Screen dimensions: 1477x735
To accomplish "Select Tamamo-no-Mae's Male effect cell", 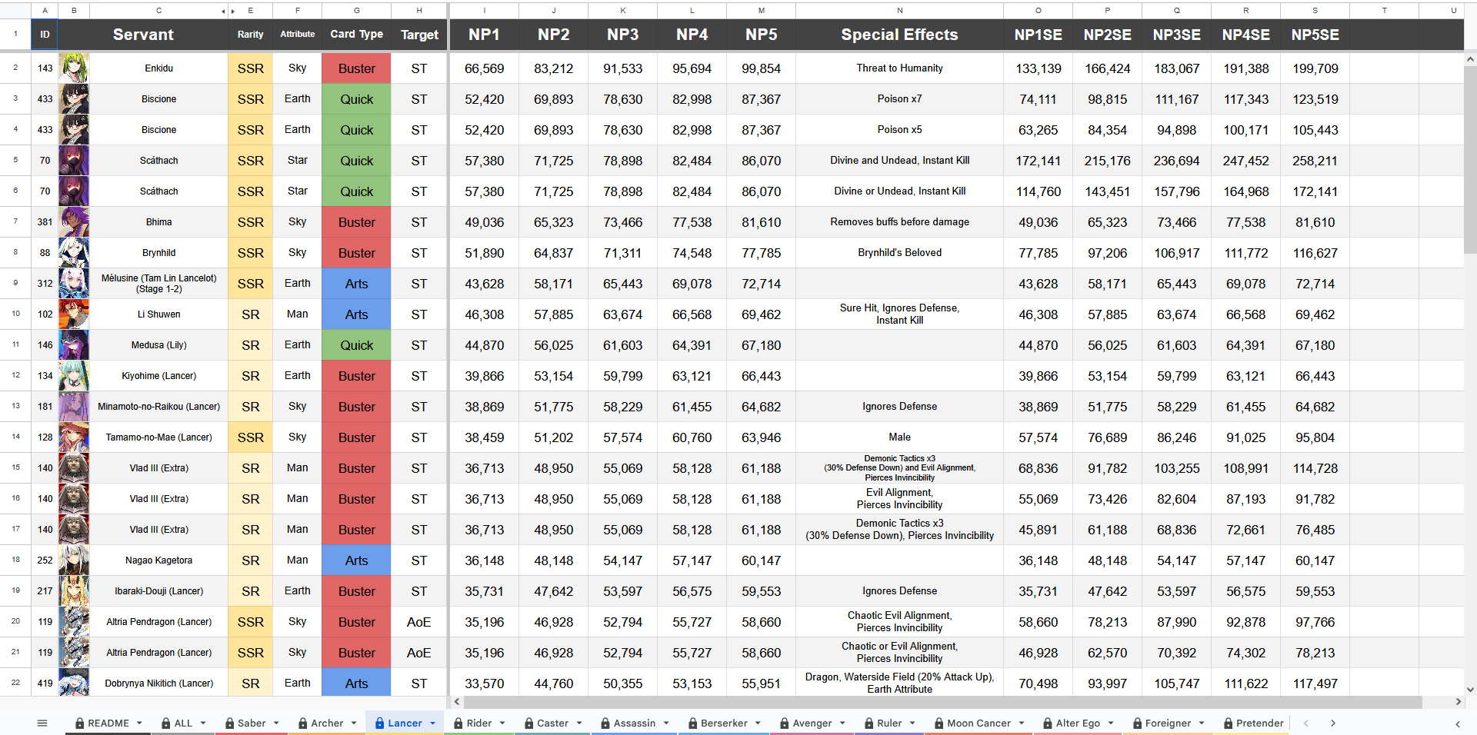I will [900, 437].
